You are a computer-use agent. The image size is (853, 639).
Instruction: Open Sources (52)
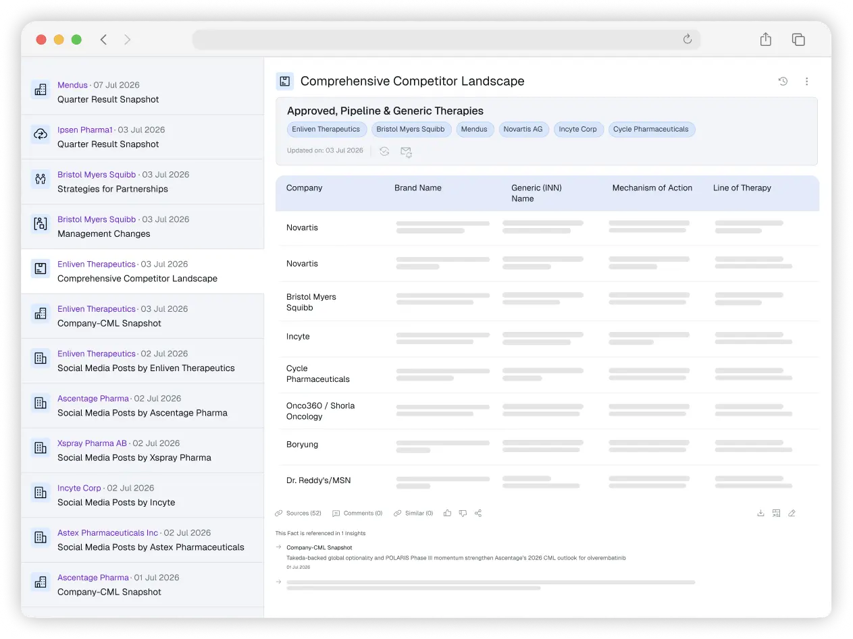(x=299, y=513)
